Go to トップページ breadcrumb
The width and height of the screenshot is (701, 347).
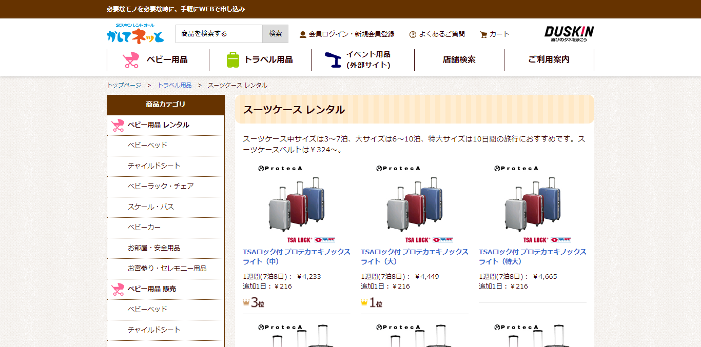[x=124, y=85]
